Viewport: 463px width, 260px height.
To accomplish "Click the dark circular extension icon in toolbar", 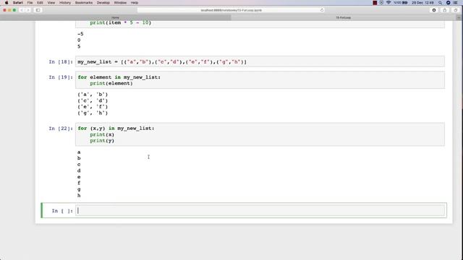I will 434,10.
